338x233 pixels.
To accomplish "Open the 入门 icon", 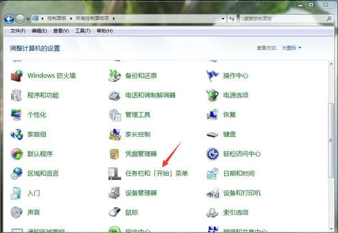I will click(x=16, y=193).
